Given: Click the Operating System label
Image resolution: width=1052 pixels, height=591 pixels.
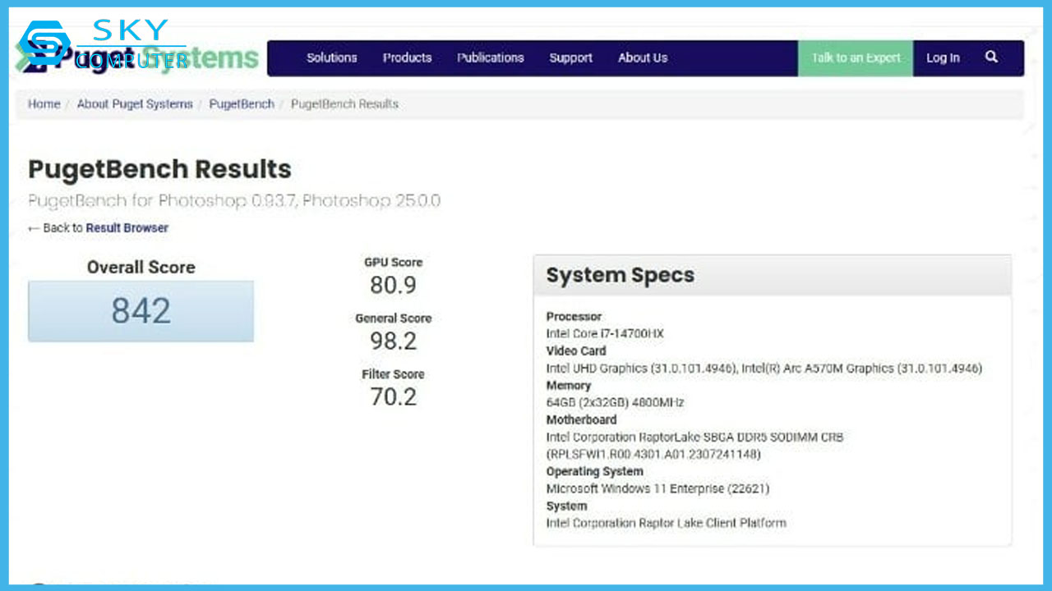Looking at the screenshot, I should 595,472.
